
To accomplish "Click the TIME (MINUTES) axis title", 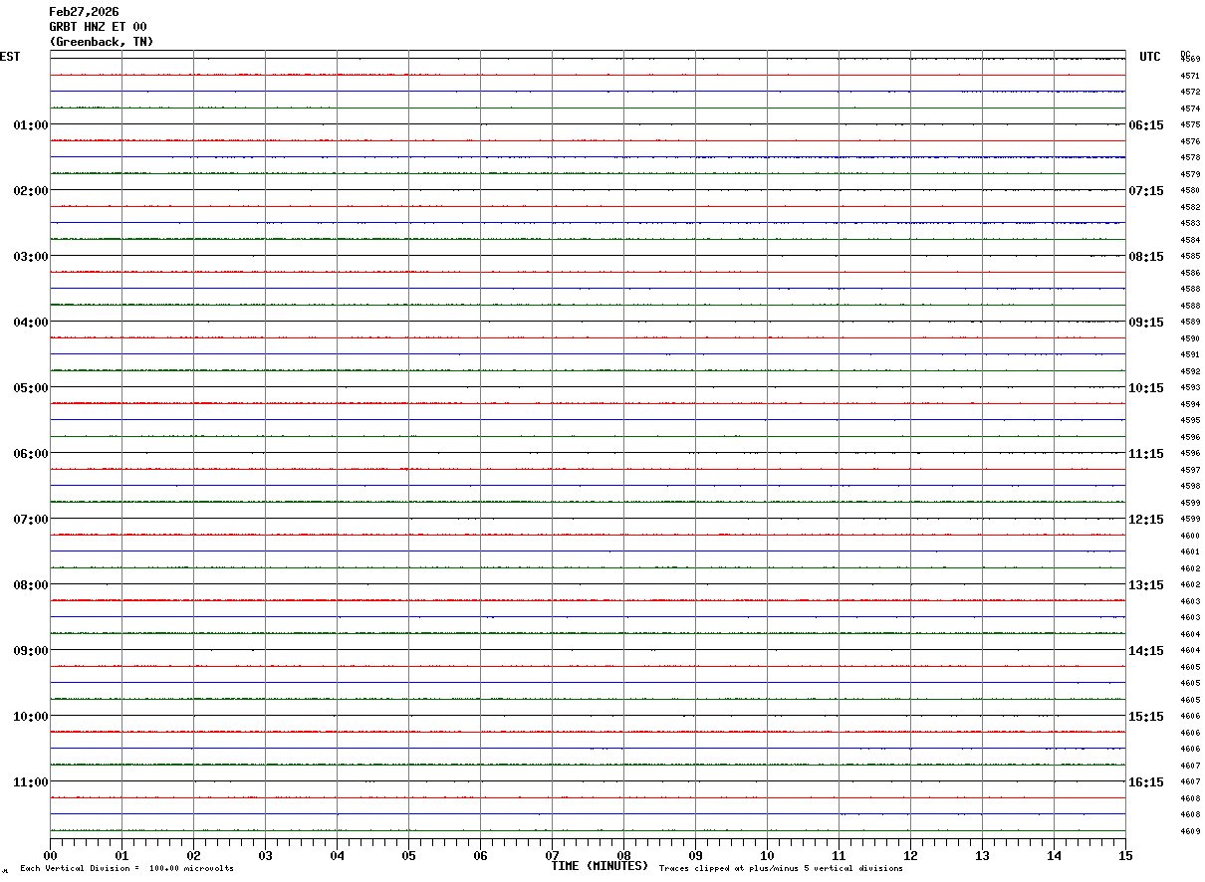I will [x=600, y=866].
